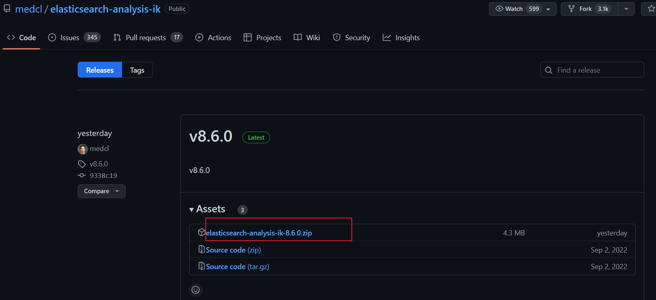Open medcl author profile link
656x300 pixels.
coord(99,149)
